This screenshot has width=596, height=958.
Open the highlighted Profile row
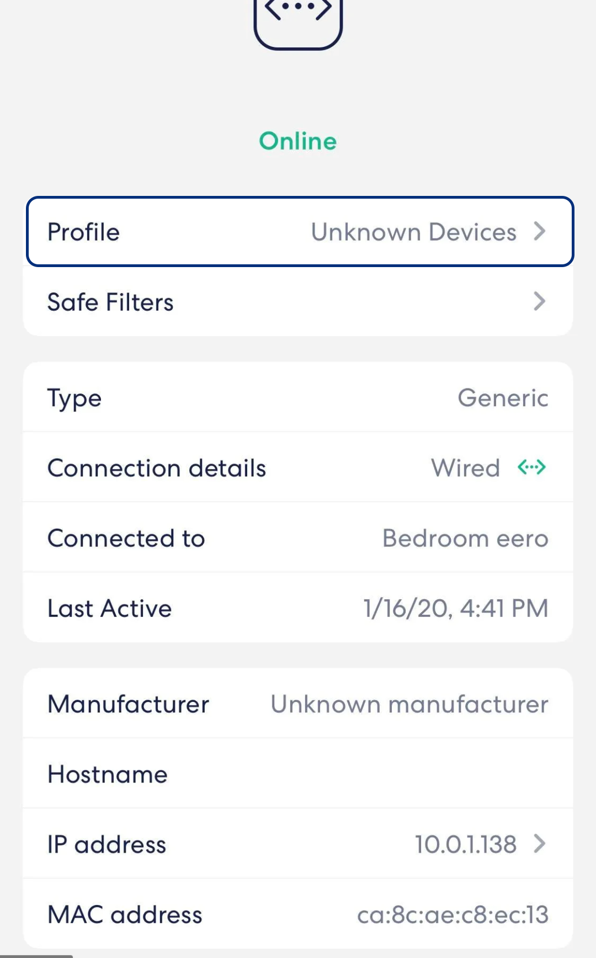tap(298, 232)
